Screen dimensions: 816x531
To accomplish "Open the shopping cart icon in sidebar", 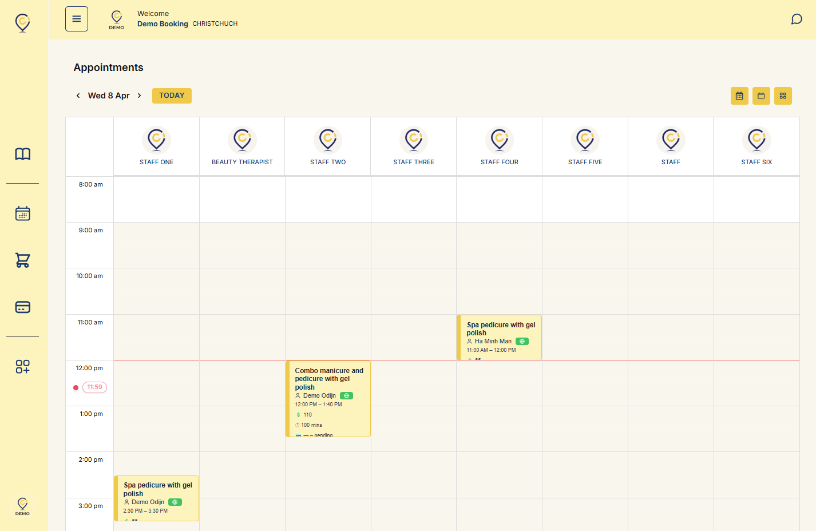I will pyautogui.click(x=23, y=260).
